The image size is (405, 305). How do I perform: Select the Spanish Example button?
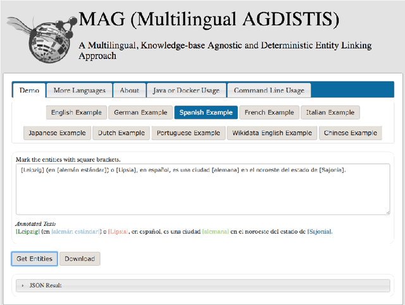pos(206,113)
